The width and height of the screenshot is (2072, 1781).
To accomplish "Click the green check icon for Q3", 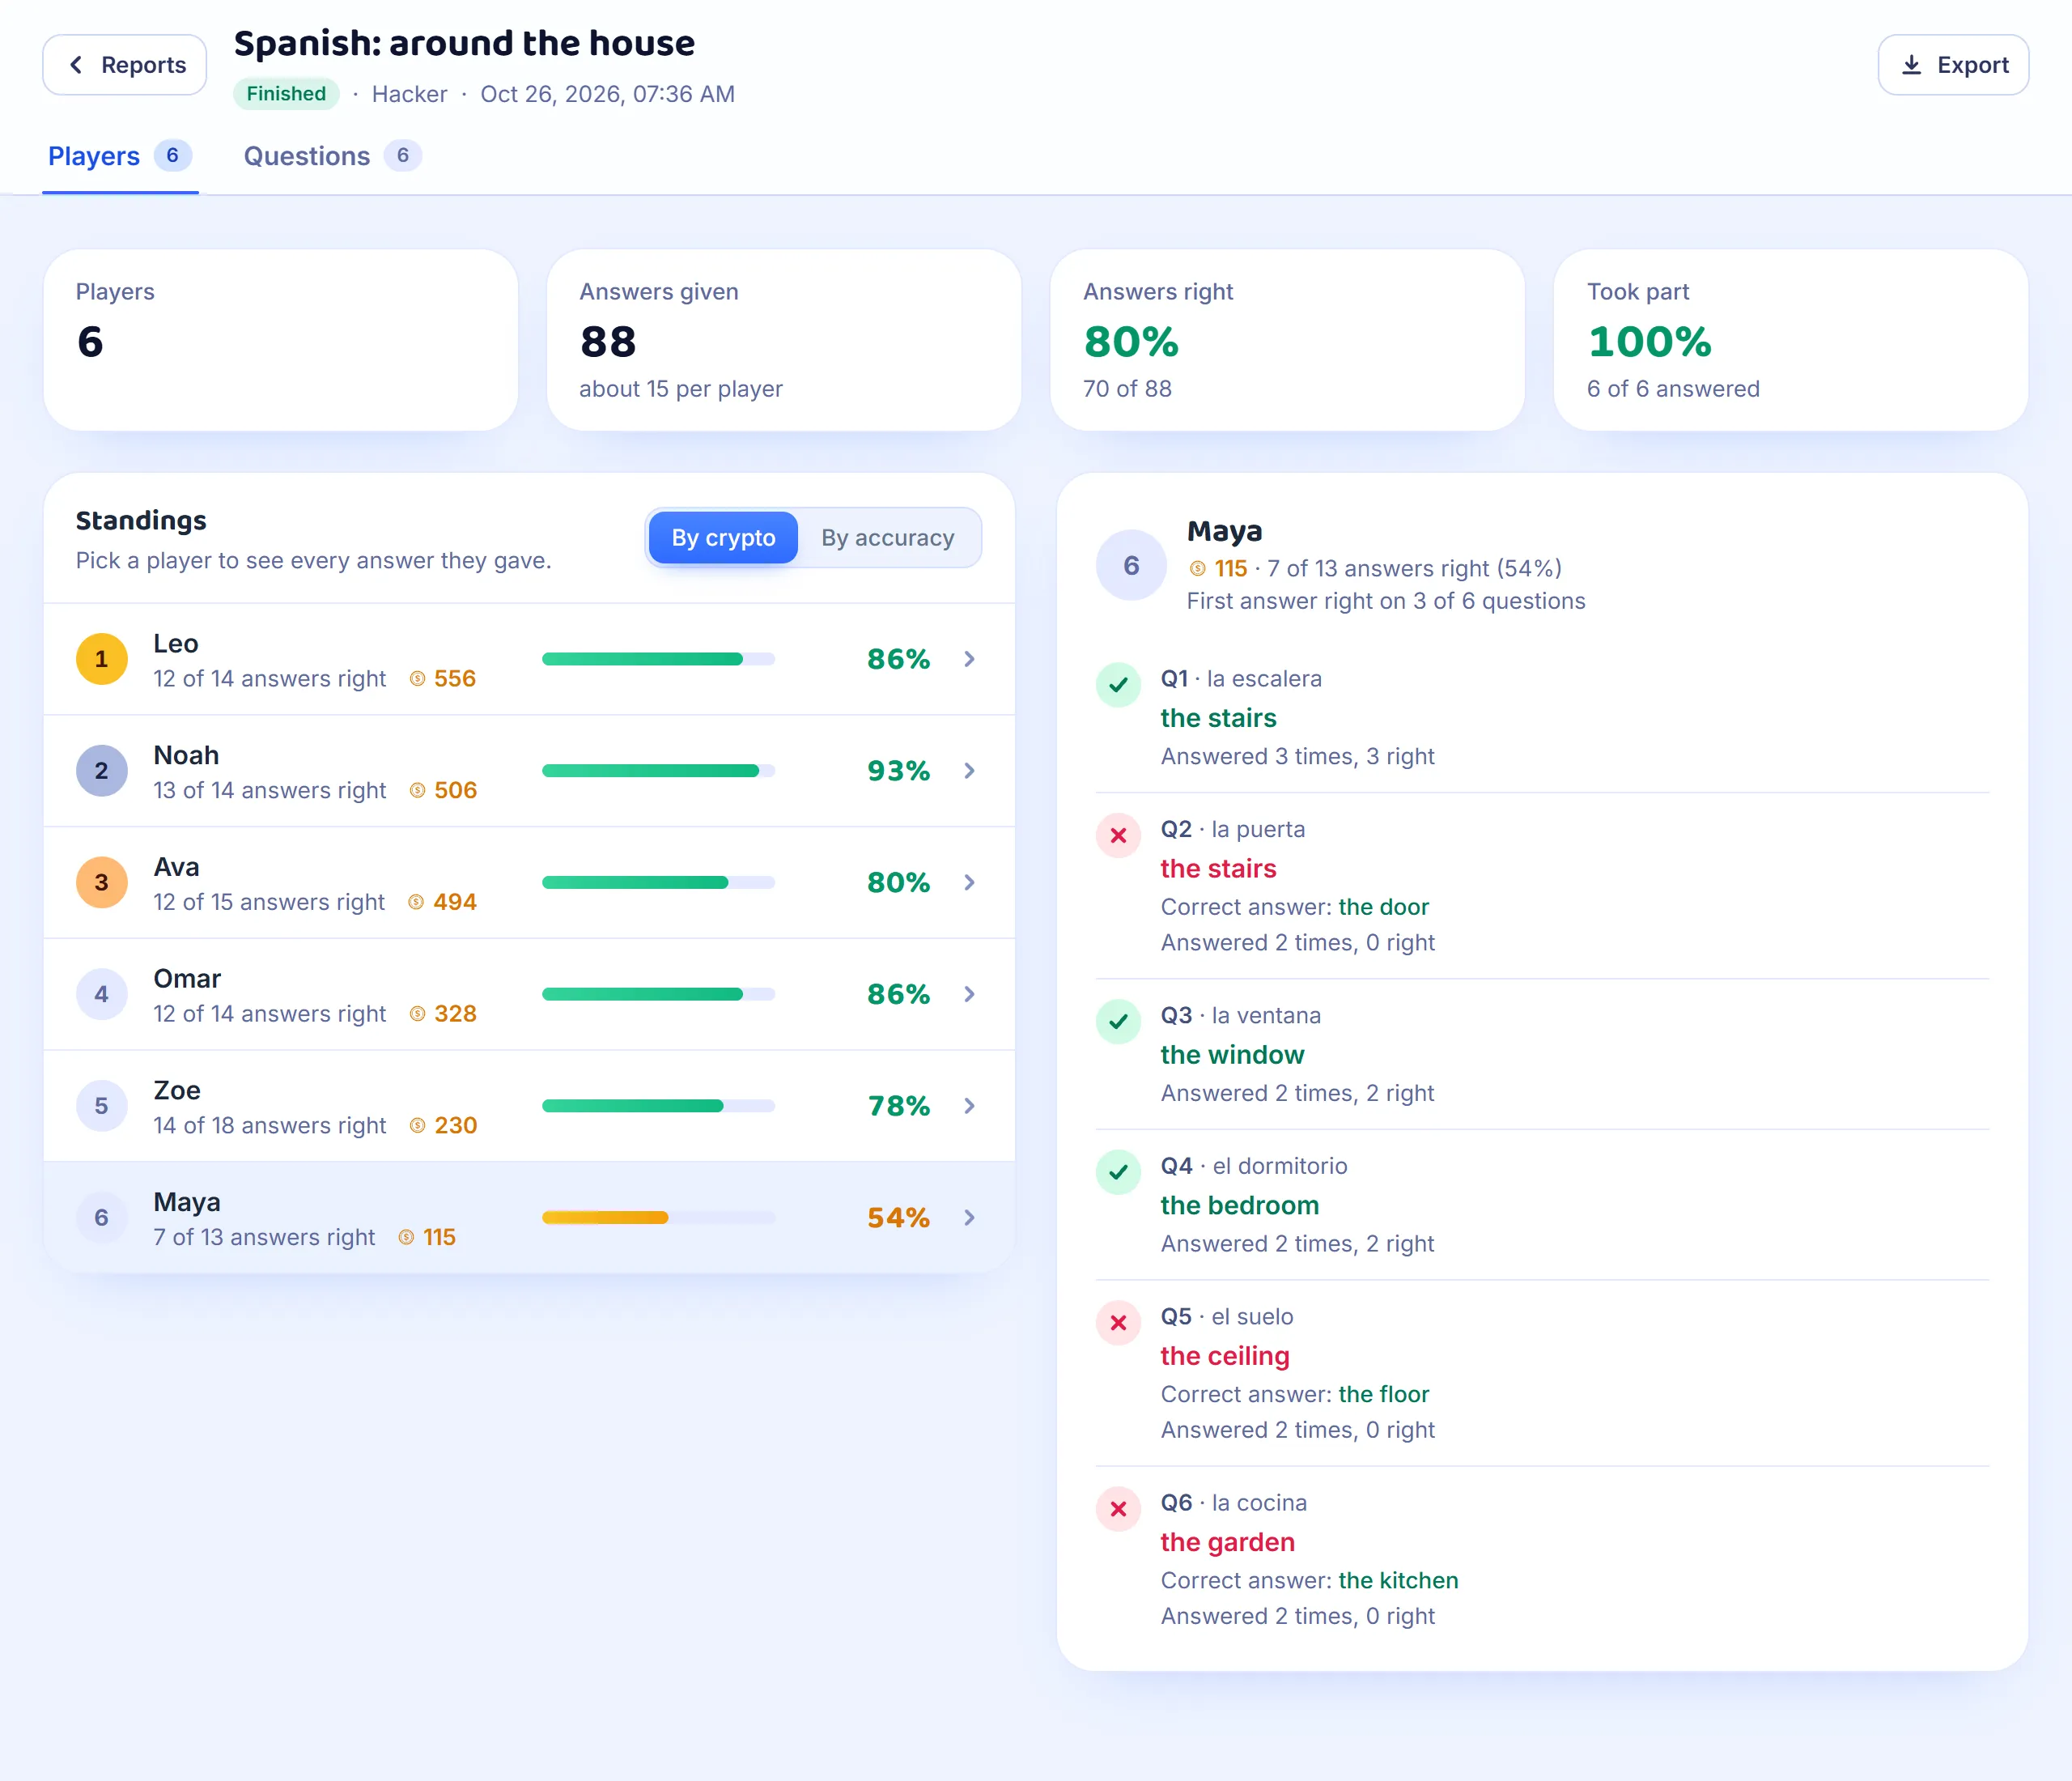I will (x=1119, y=1022).
